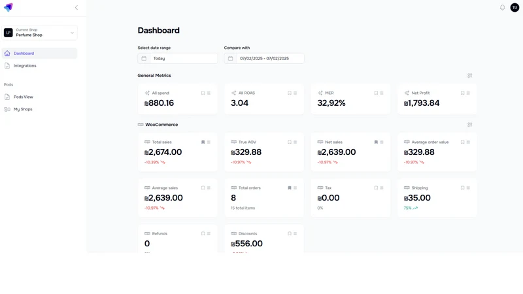Viewport: 523px width, 294px height.
Task: Open the Refunds card menu
Action: pos(209,234)
